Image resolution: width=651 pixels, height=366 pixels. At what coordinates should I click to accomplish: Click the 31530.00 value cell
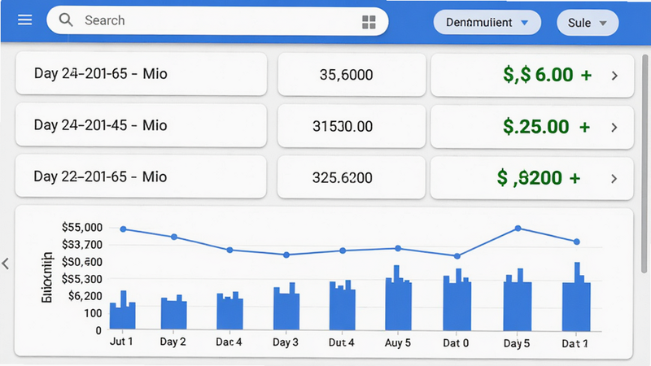(352, 126)
